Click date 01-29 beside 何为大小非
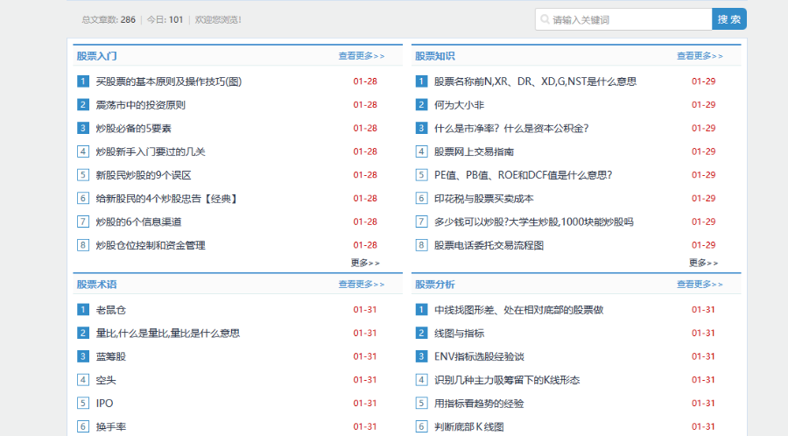This screenshot has width=788, height=436. [x=703, y=105]
